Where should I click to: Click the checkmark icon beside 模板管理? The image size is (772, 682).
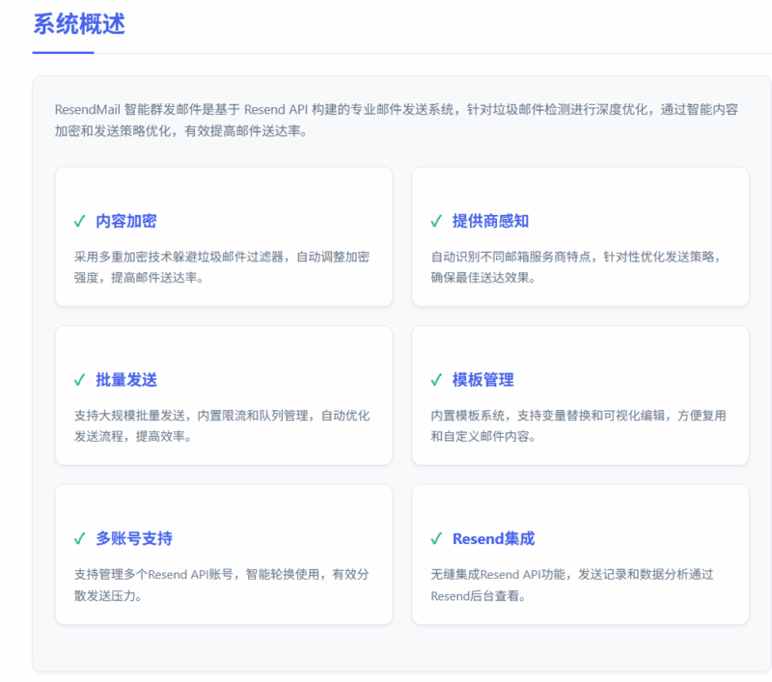click(436, 380)
